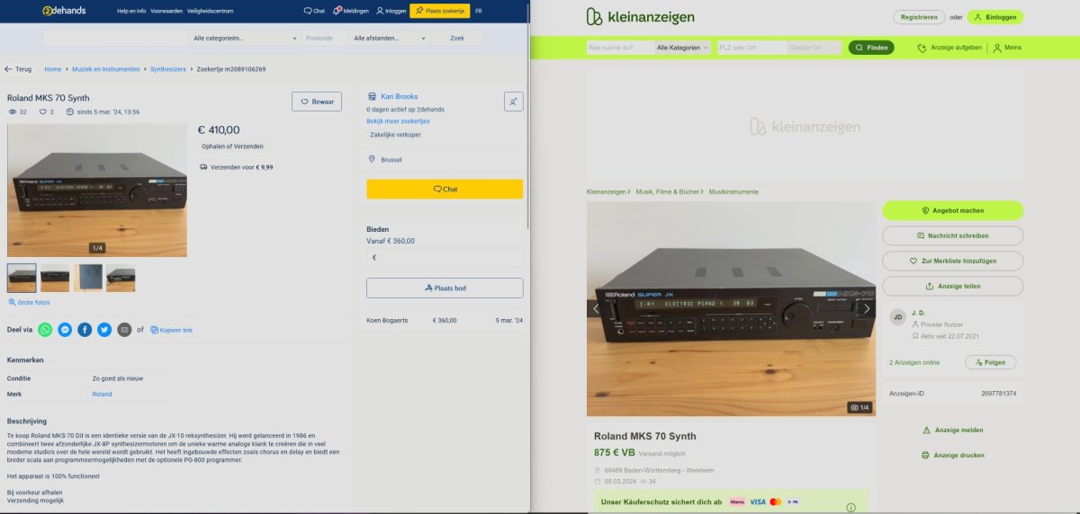Screen dimensions: 1080x514
Task: Open the 1/4 photo counter on Kleinanzeigen
Action: (859, 407)
